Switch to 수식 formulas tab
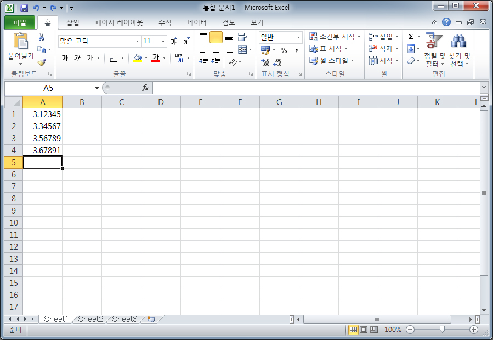Screen dimensions: 493x340 point(165,22)
